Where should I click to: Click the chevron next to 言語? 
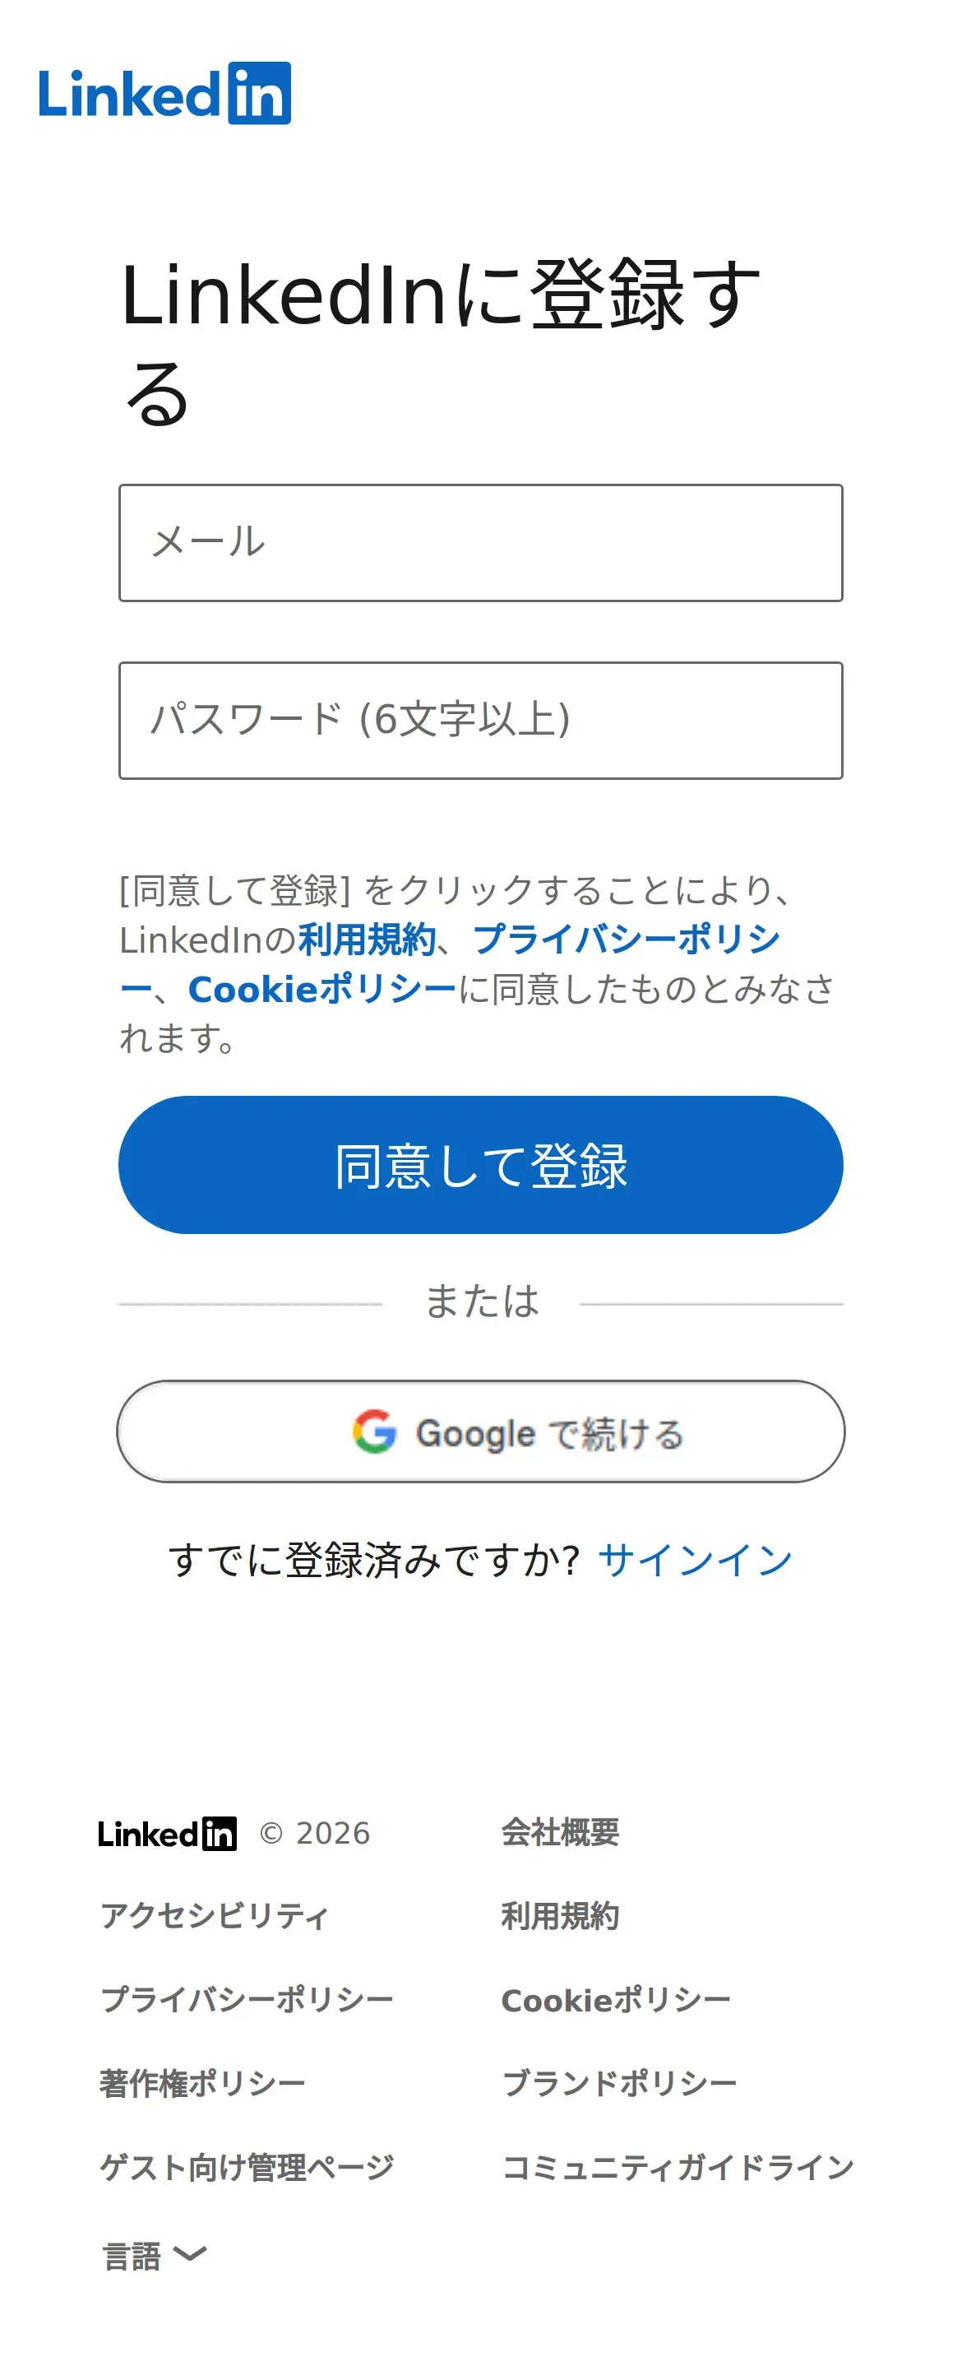(189, 2253)
